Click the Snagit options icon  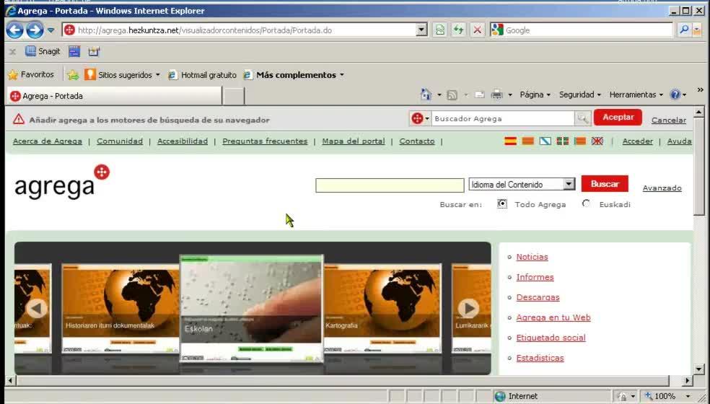click(94, 52)
